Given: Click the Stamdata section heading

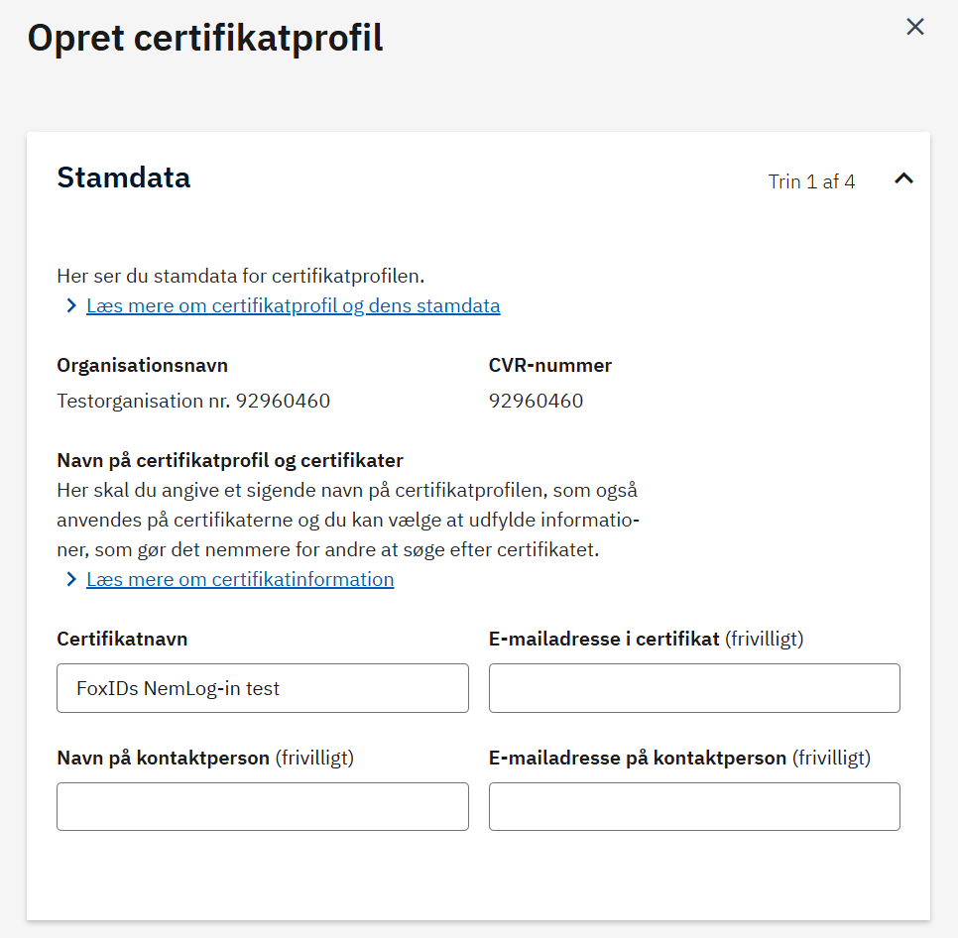Looking at the screenshot, I should (123, 176).
